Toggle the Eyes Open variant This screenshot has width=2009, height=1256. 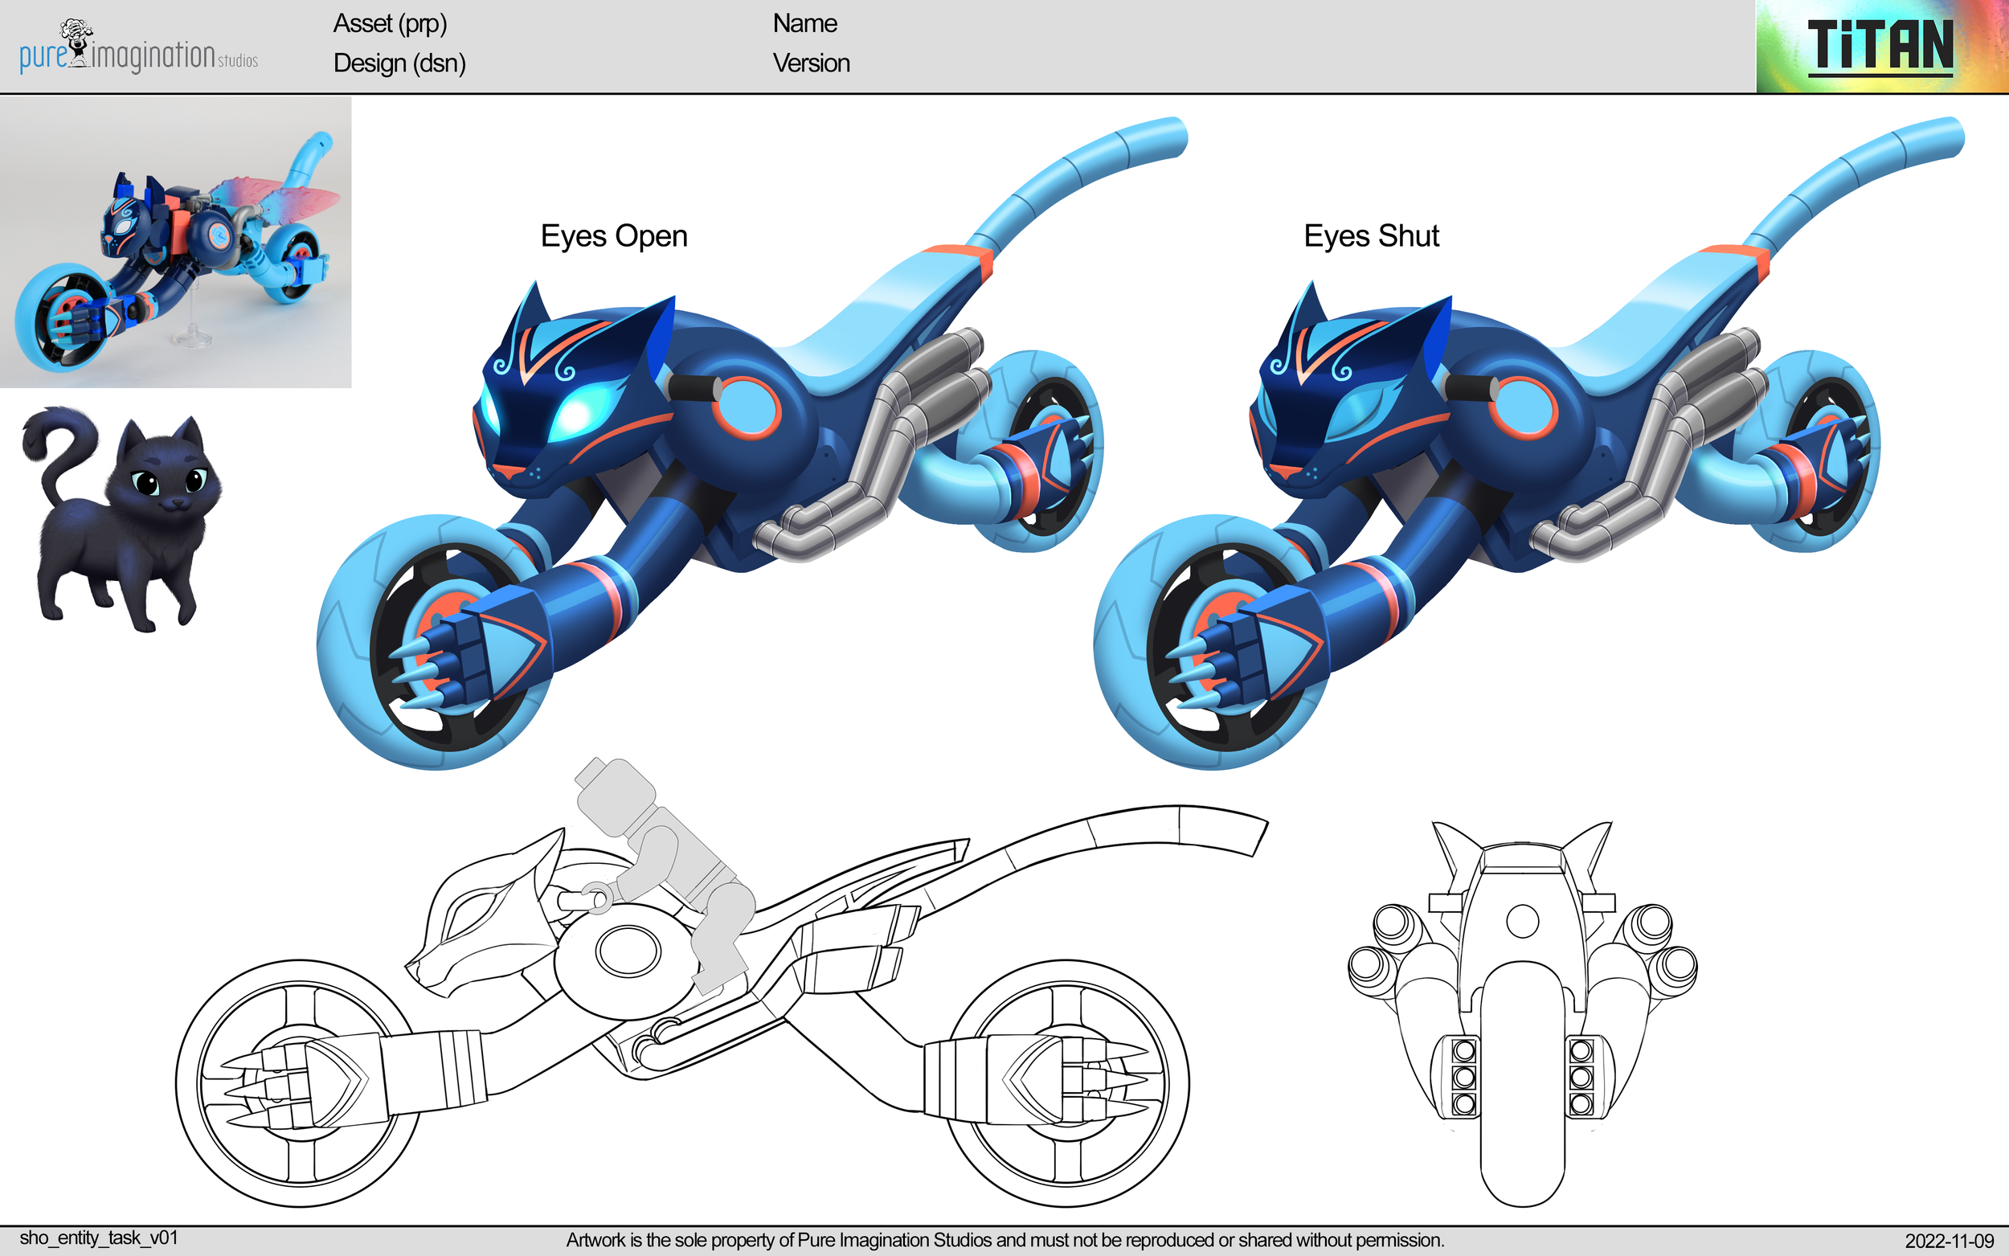(614, 236)
